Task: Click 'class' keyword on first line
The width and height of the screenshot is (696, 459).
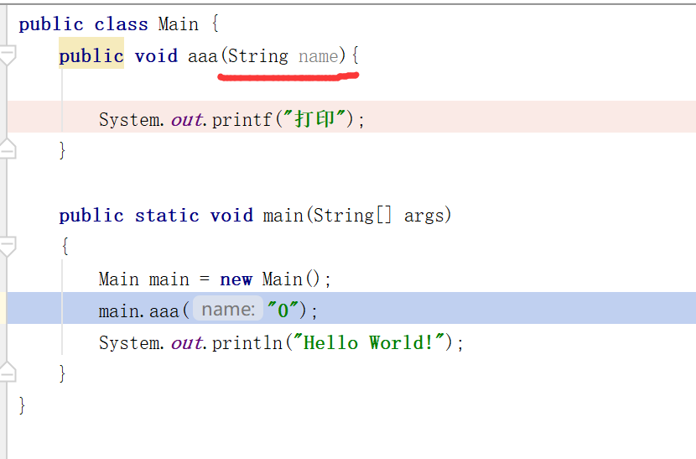Action: (x=122, y=24)
